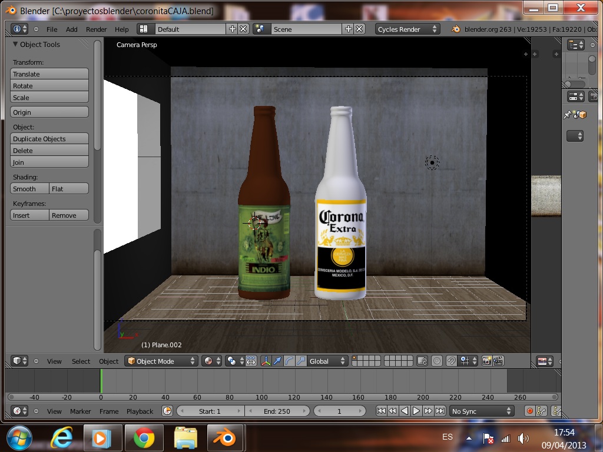The width and height of the screenshot is (603, 452).
Task: Open the snap element type selector
Action: point(468,361)
